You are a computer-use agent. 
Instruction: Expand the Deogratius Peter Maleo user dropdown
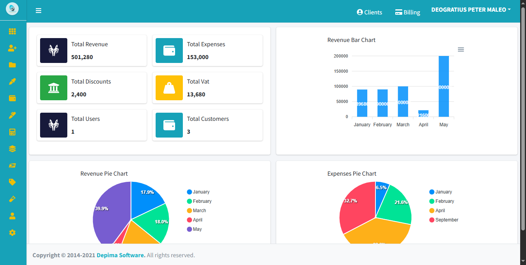pos(471,10)
